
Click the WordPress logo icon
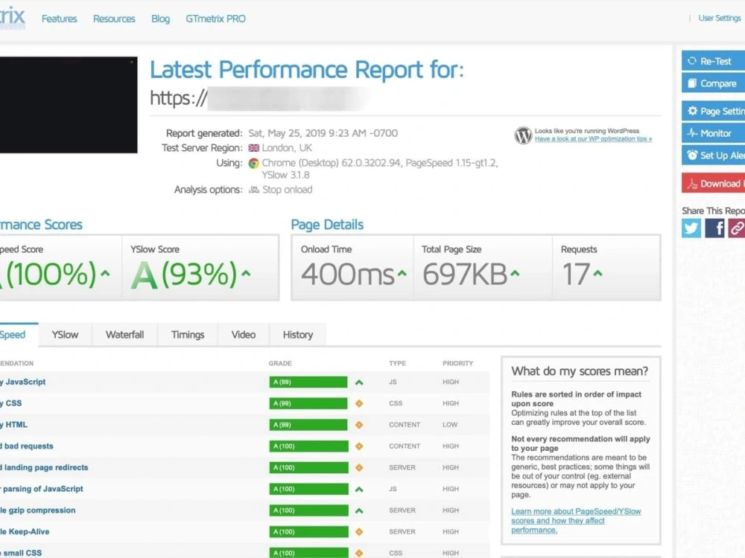(x=523, y=135)
